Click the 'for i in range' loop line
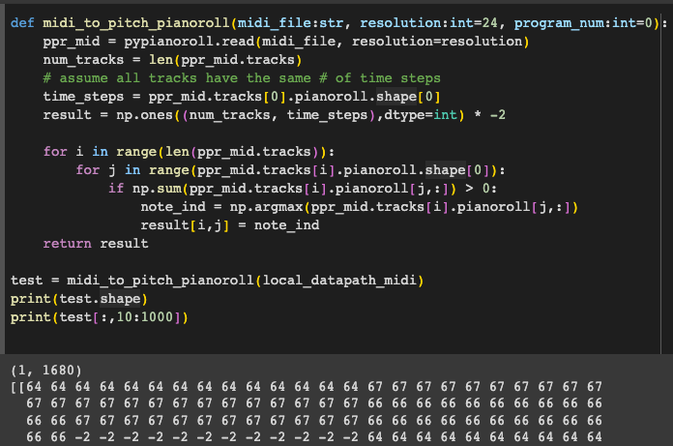 189,152
